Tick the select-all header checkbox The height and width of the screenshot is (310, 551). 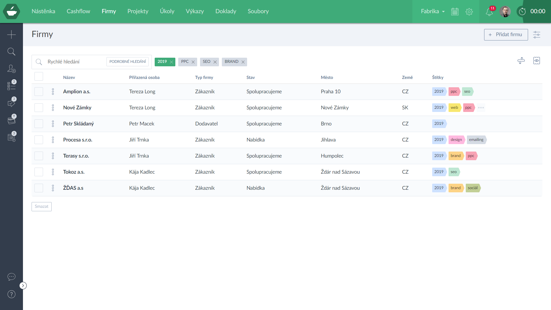point(39,77)
